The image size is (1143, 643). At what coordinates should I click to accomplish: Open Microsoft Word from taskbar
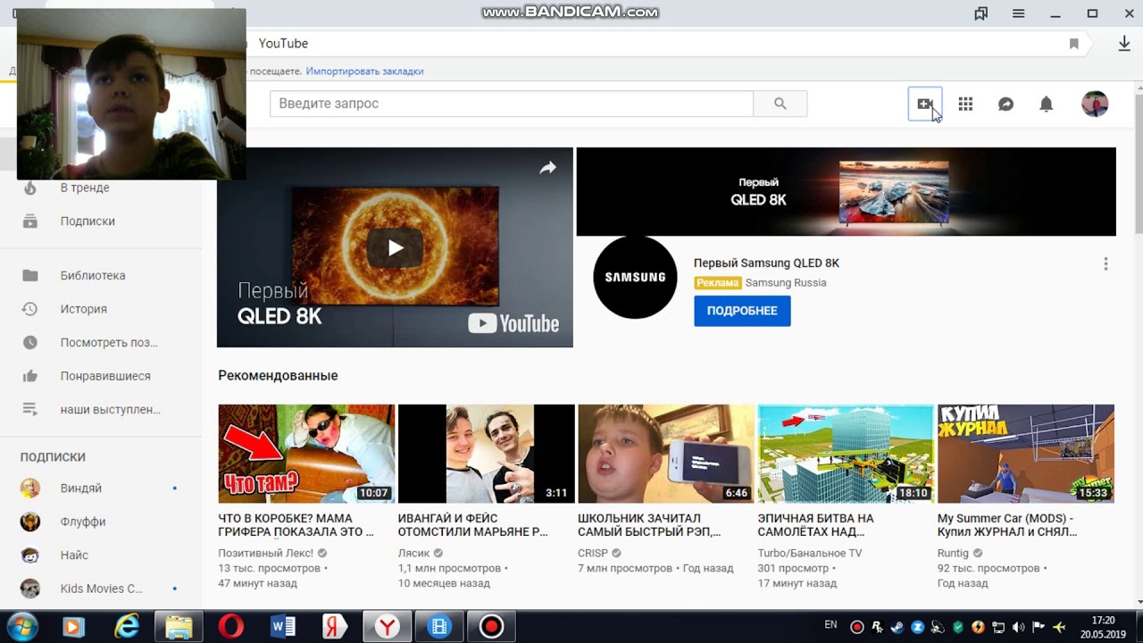click(283, 627)
